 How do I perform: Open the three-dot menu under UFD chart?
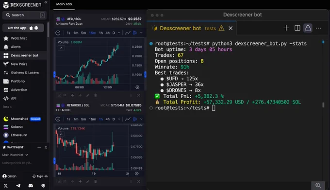point(131,95)
